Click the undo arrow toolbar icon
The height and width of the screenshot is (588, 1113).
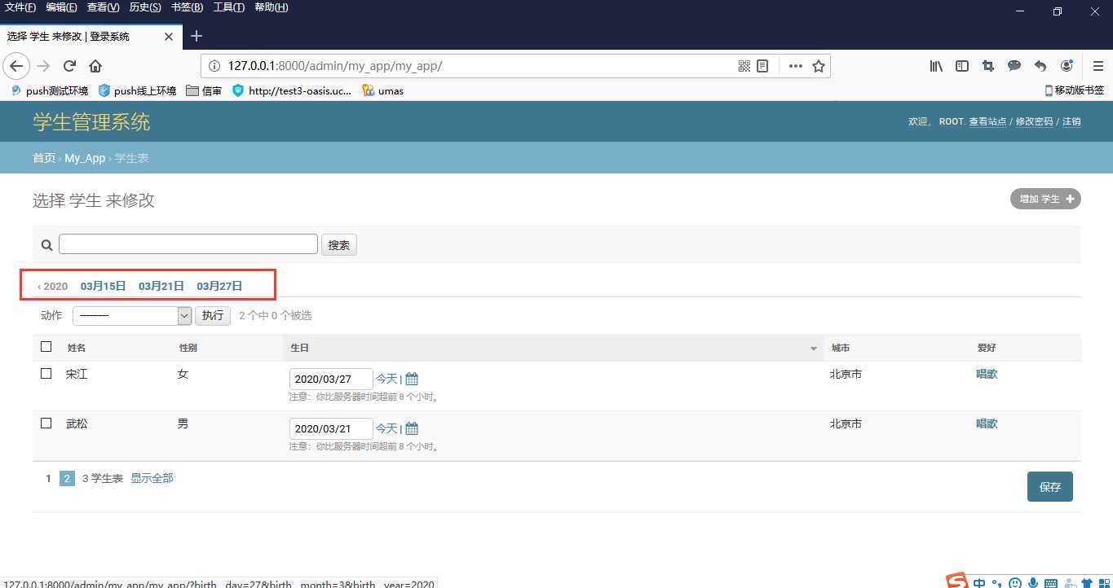[x=1040, y=66]
